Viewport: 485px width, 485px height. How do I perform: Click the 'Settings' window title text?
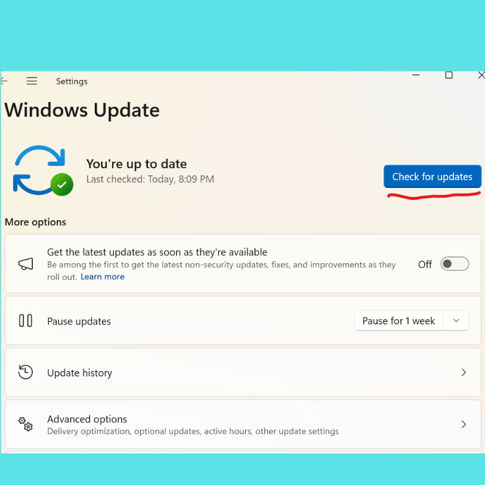pos(72,81)
